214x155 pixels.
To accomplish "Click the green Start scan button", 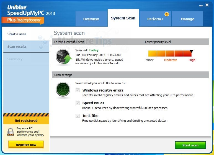I will pos(190,145).
